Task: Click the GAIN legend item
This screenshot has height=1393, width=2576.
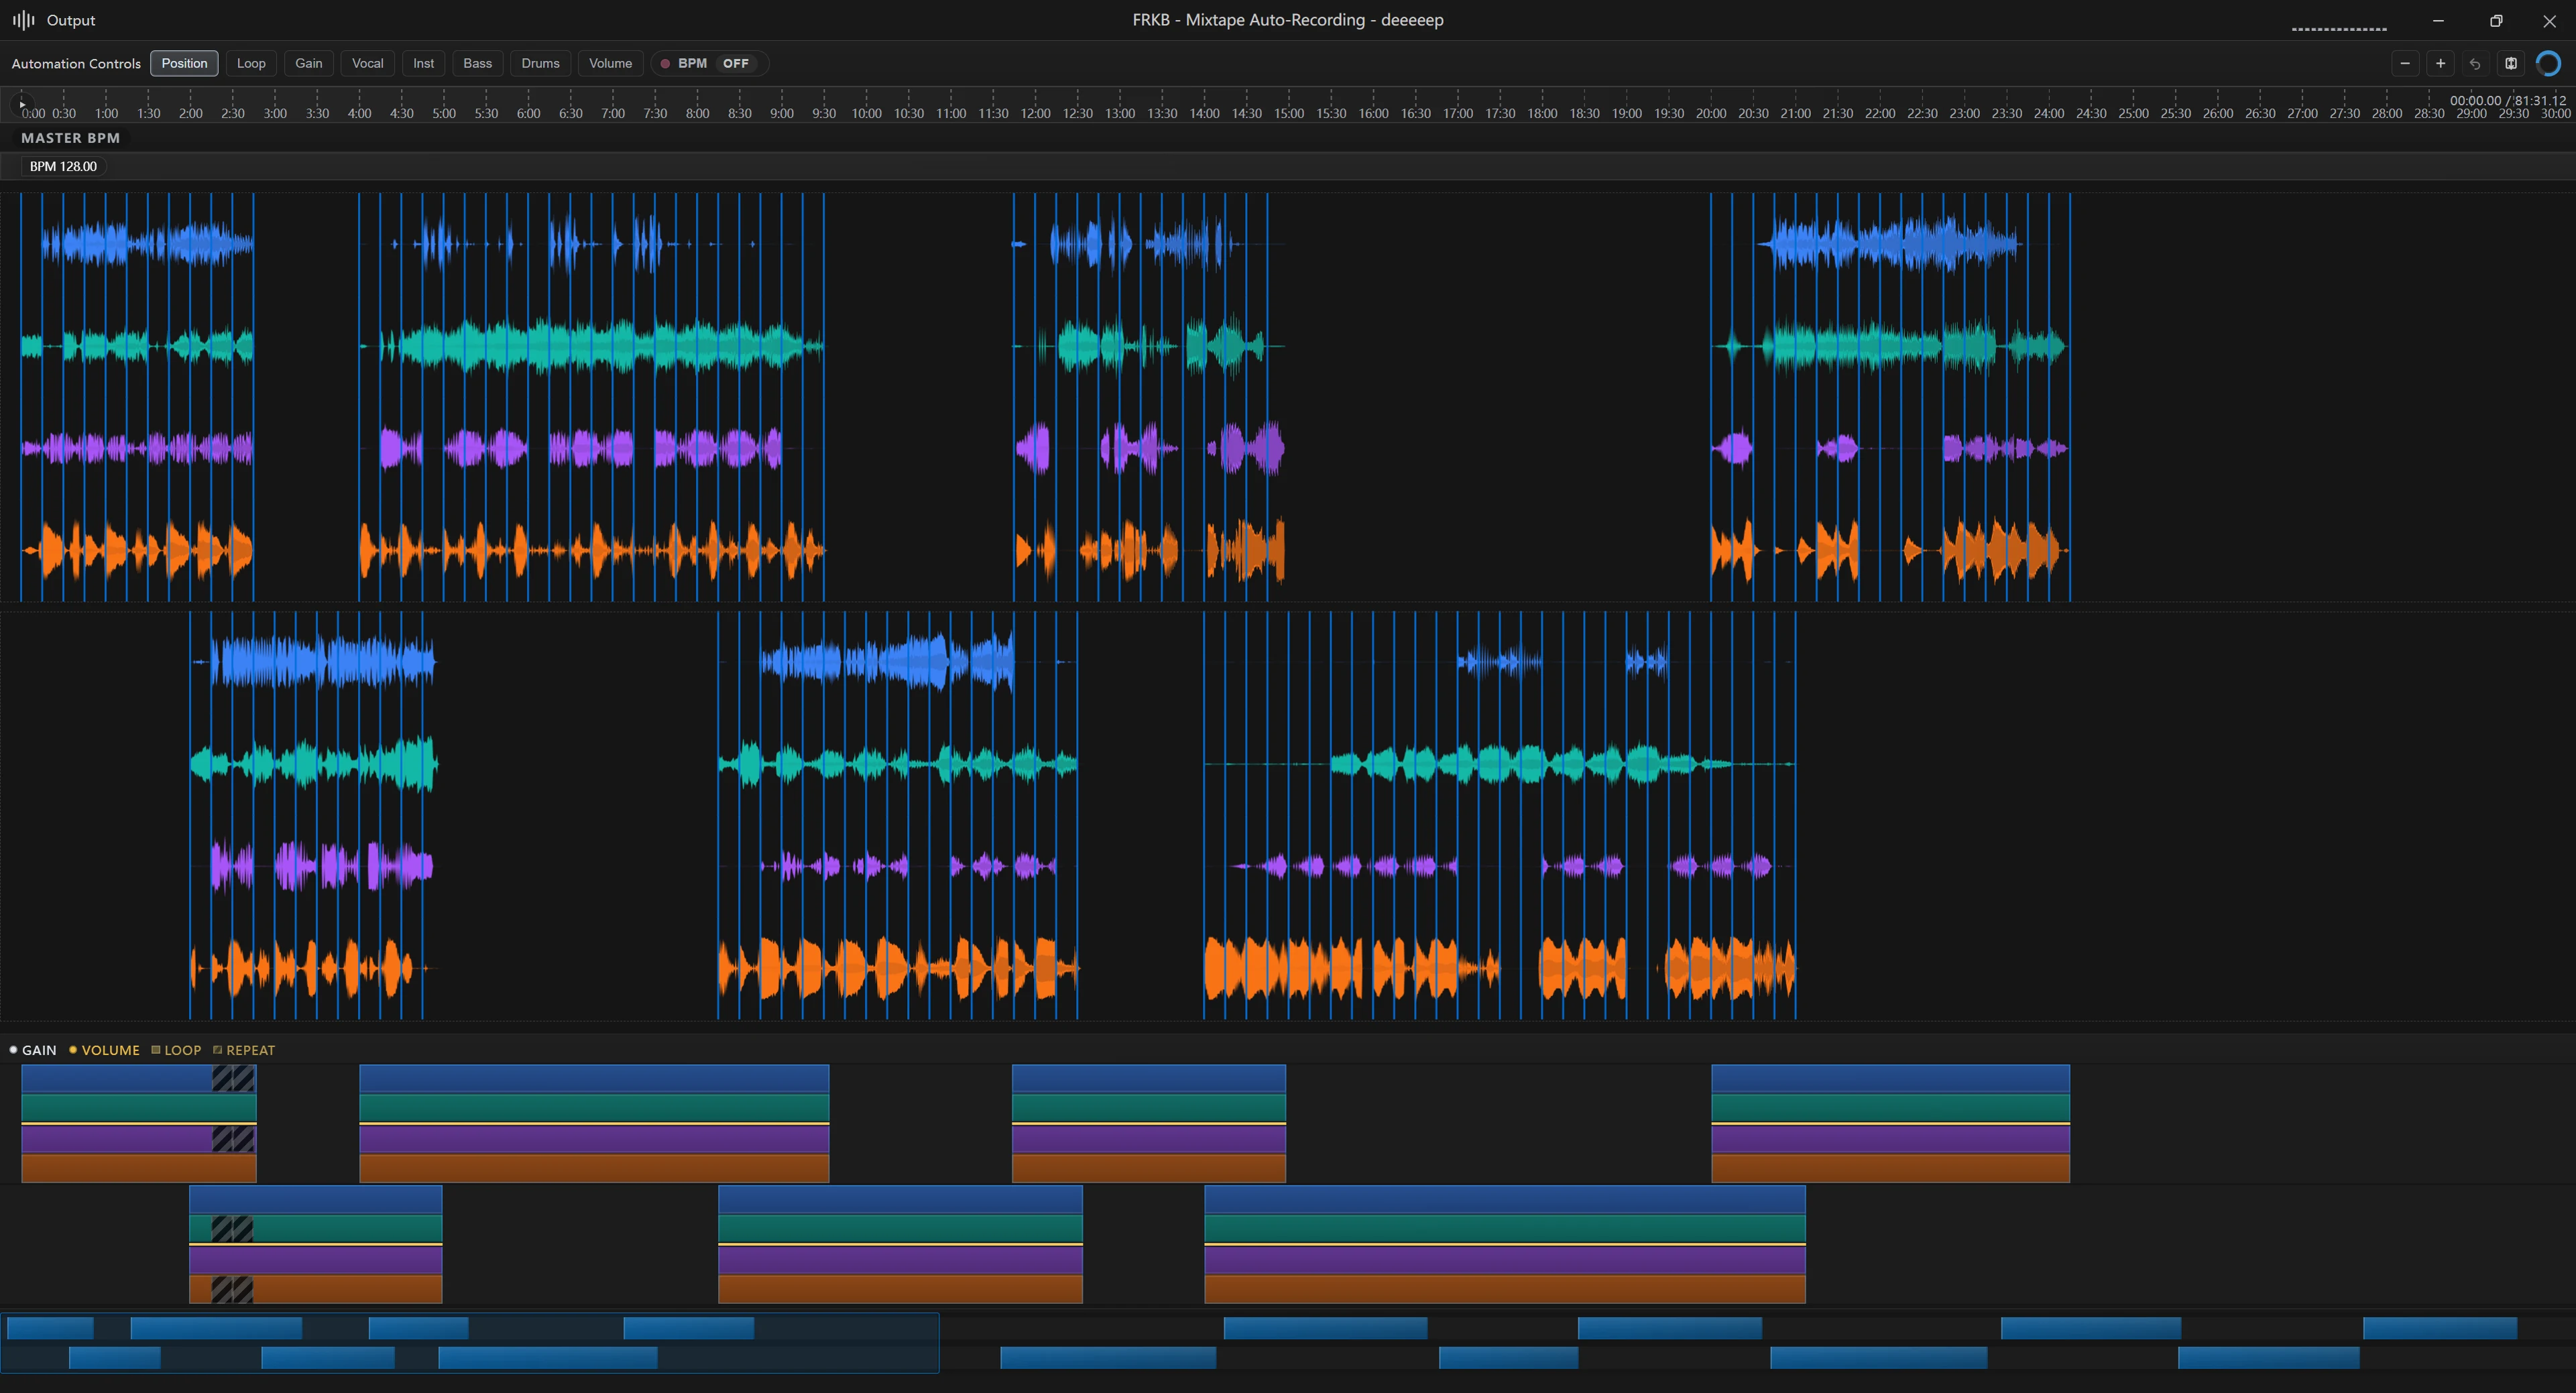Action: coord(33,1050)
